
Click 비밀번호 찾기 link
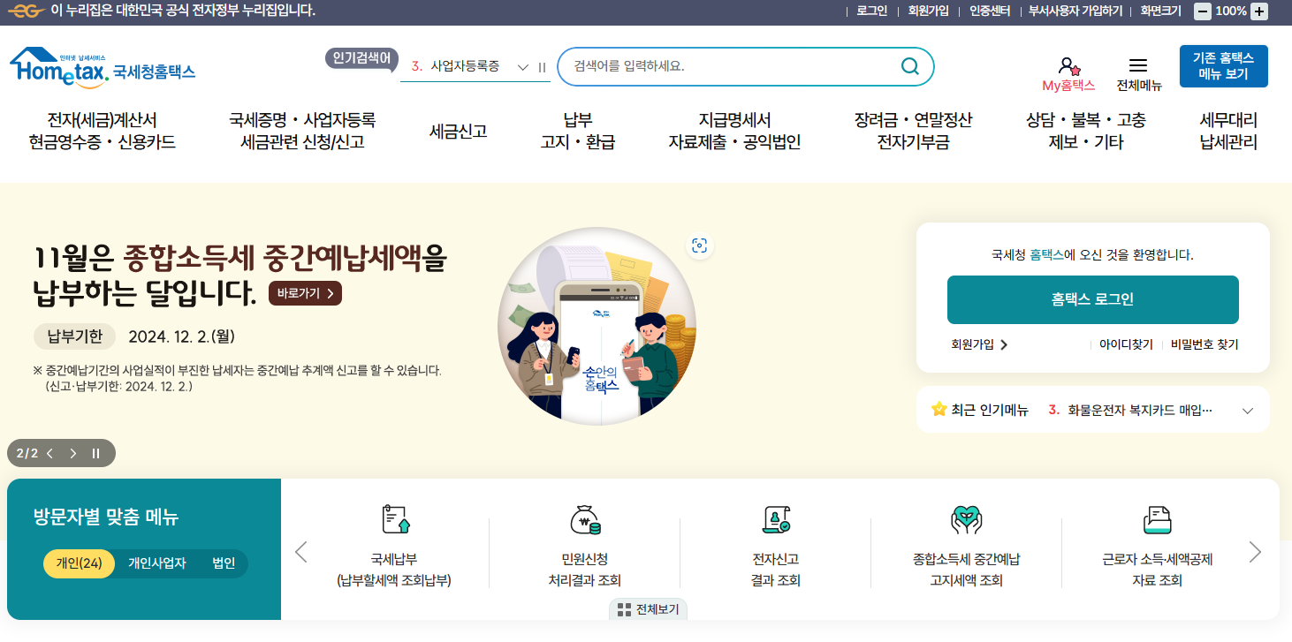tap(1205, 344)
